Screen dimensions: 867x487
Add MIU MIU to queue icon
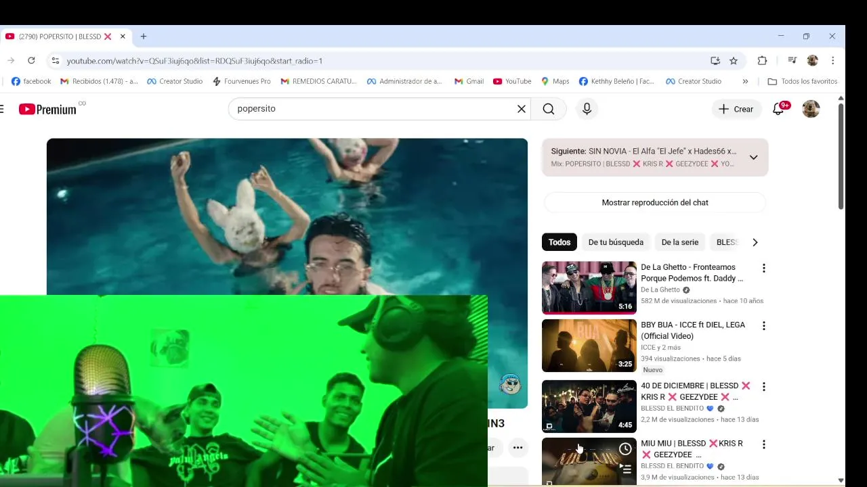625,469
